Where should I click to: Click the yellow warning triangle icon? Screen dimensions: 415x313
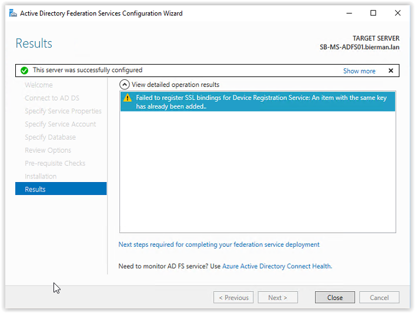128,97
